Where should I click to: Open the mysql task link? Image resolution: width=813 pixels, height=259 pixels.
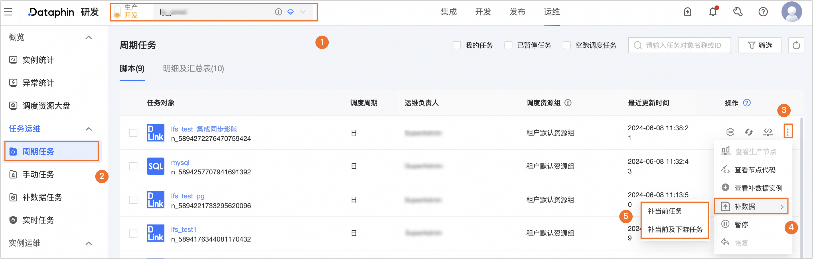tap(180, 163)
